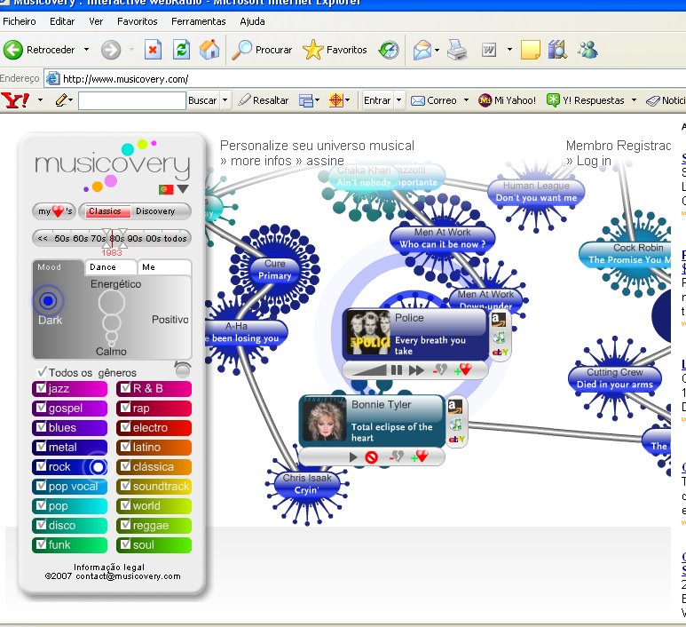This screenshot has width=686, height=627.
Task: Toggle the reggae genre checkbox
Action: [125, 524]
